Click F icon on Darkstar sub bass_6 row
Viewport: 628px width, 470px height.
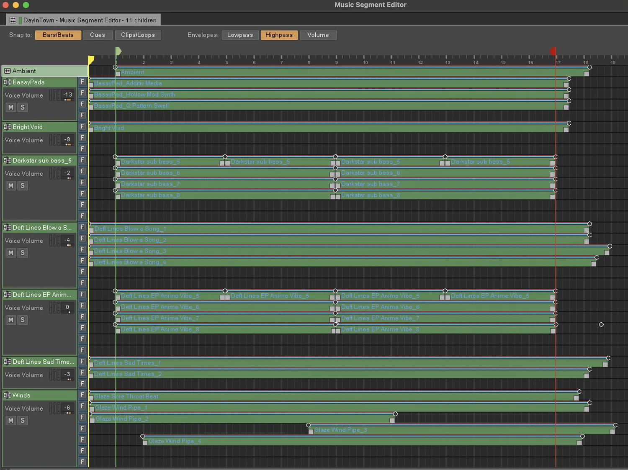tap(82, 171)
